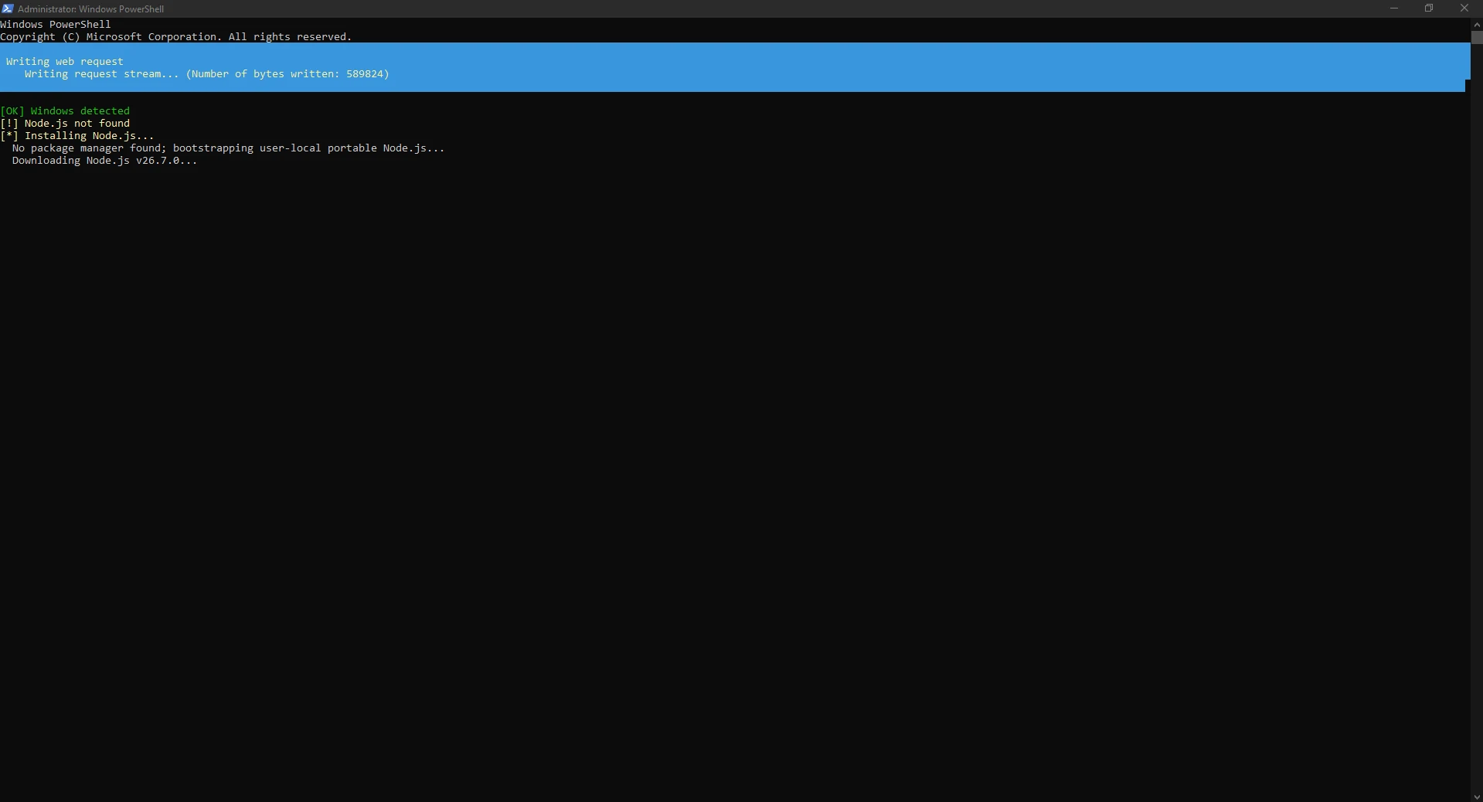Click the 'Windows PowerShell' header line
The width and height of the screenshot is (1483, 802).
[56, 25]
